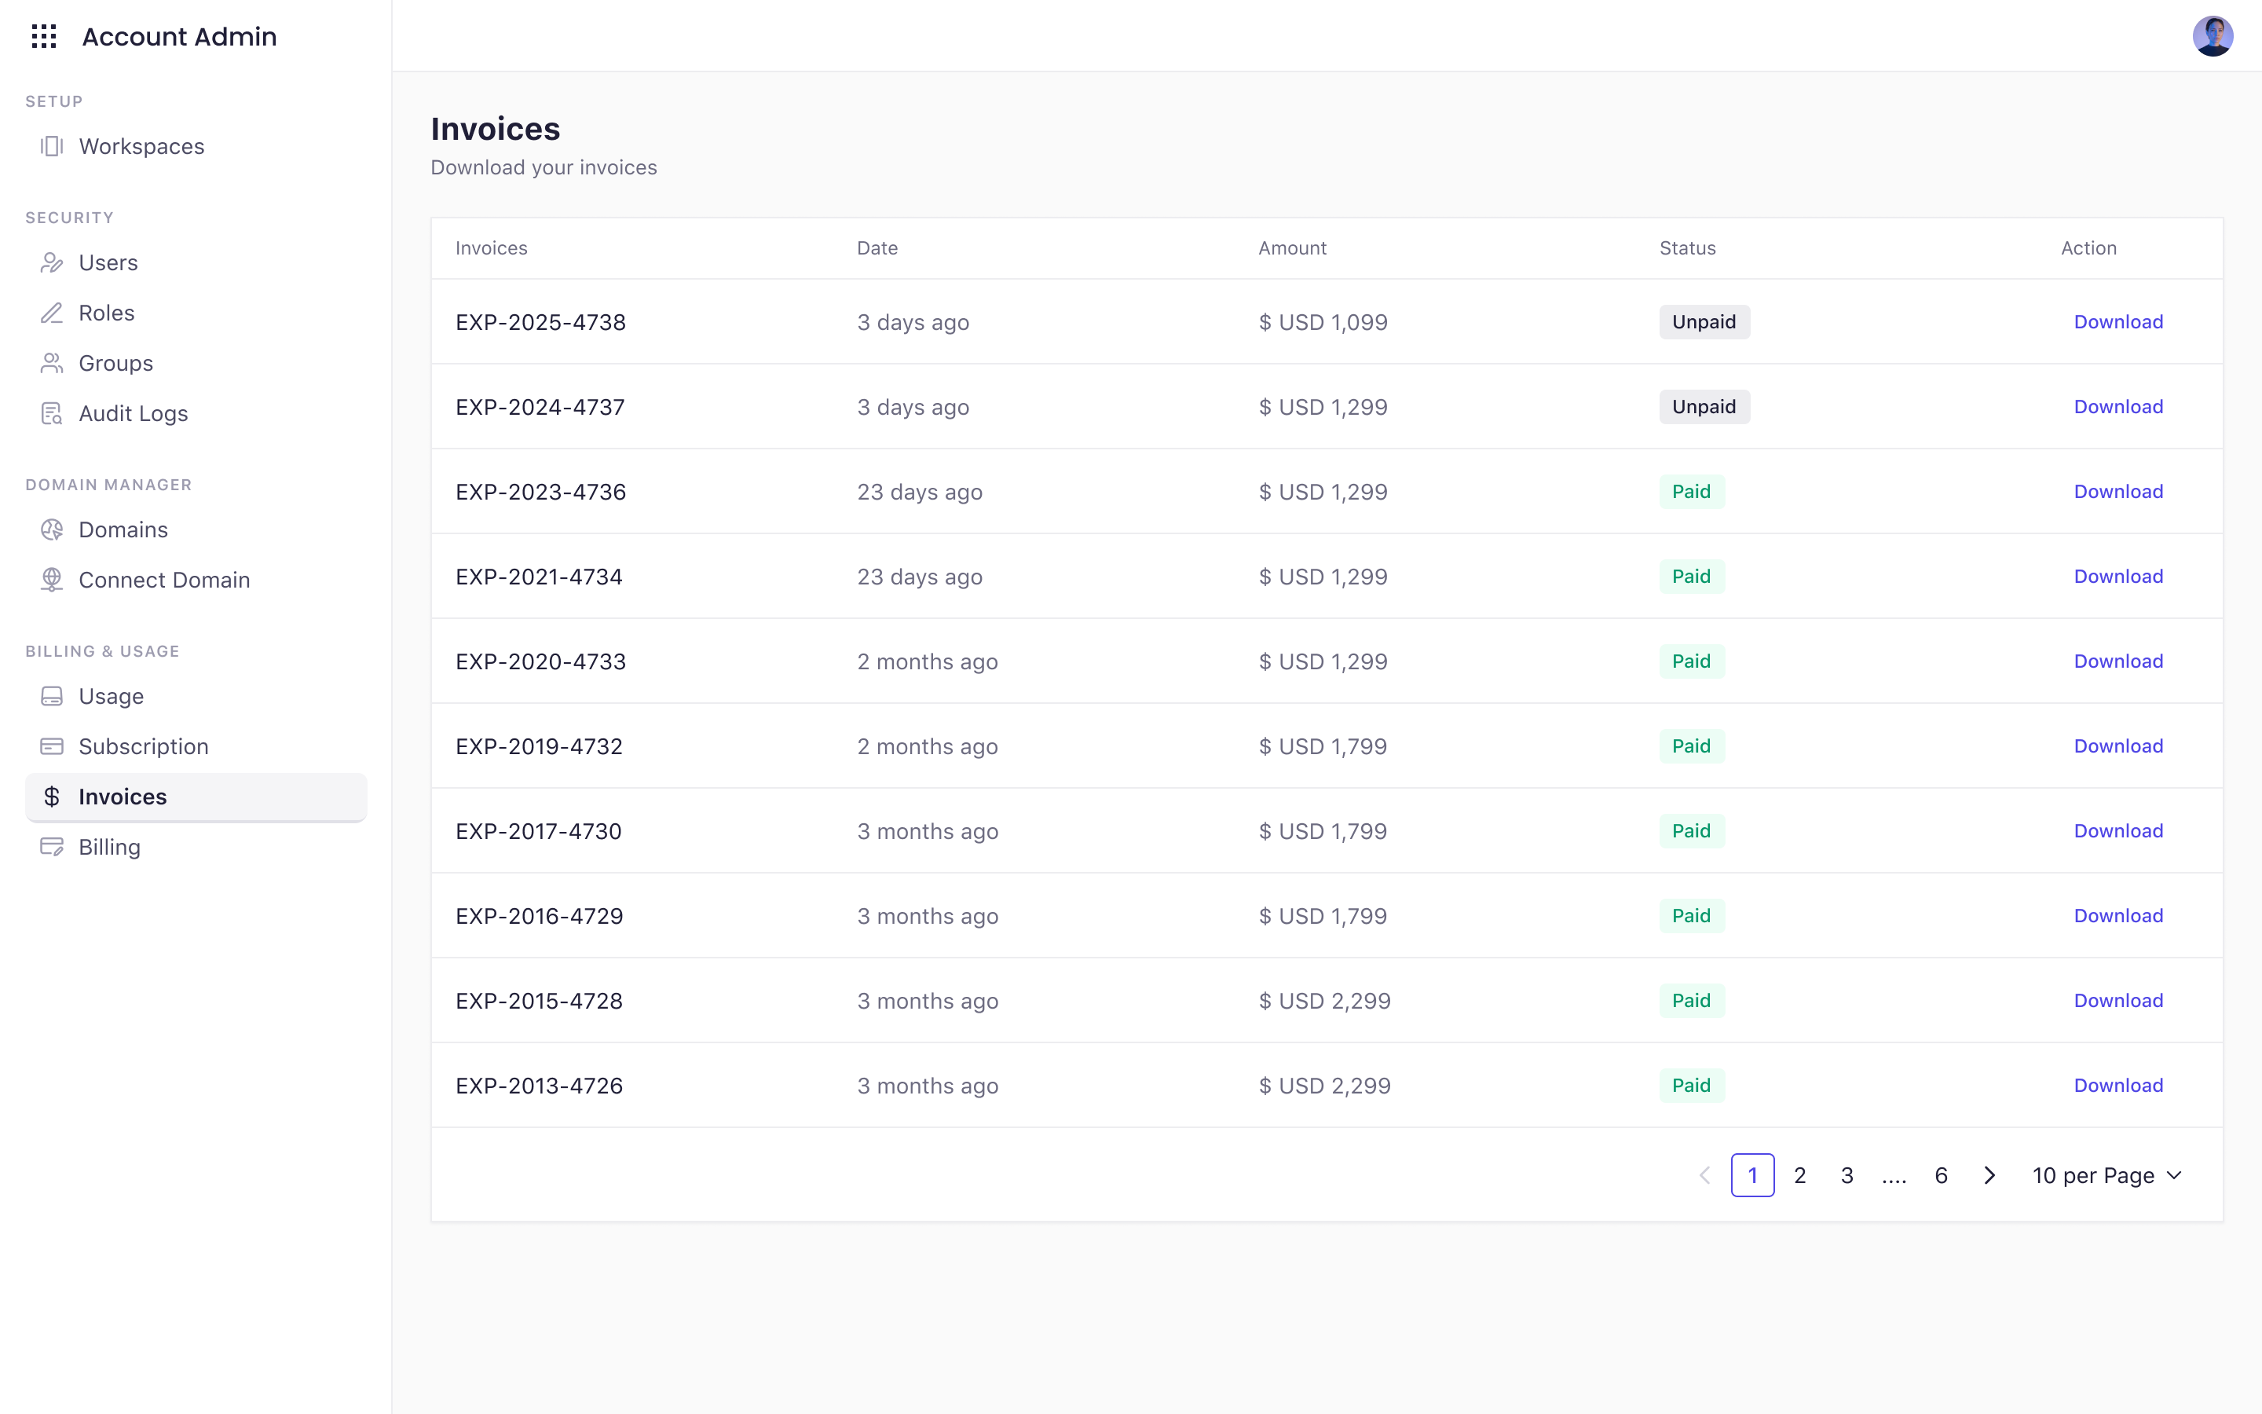Click the Workspaces sidebar icon
Screen dimensions: 2262x1414
coord(51,146)
